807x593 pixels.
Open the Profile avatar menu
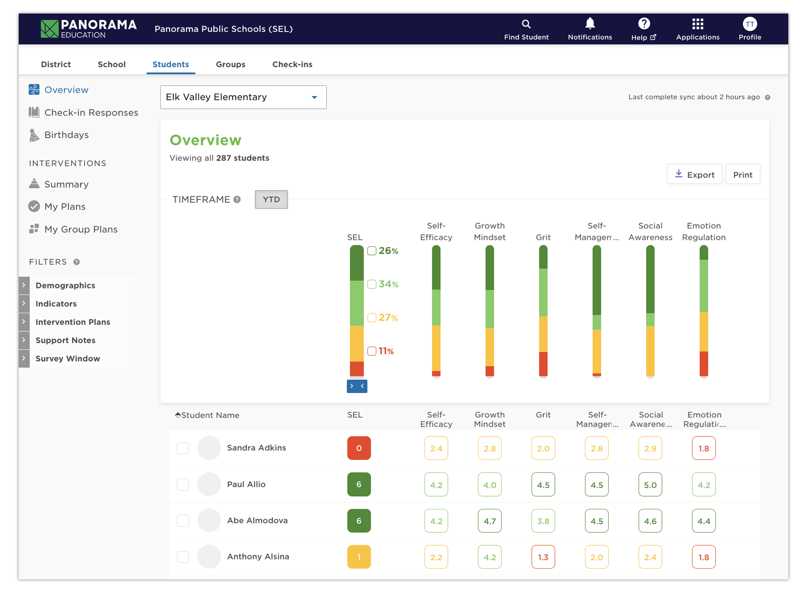[749, 24]
